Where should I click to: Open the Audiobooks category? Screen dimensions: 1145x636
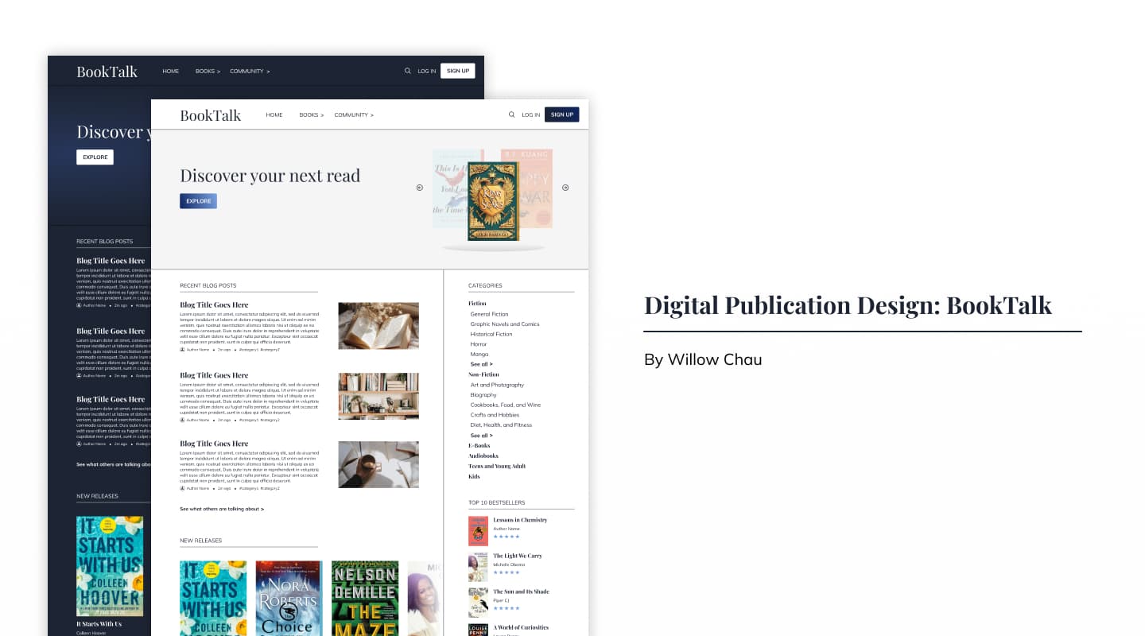tap(483, 456)
